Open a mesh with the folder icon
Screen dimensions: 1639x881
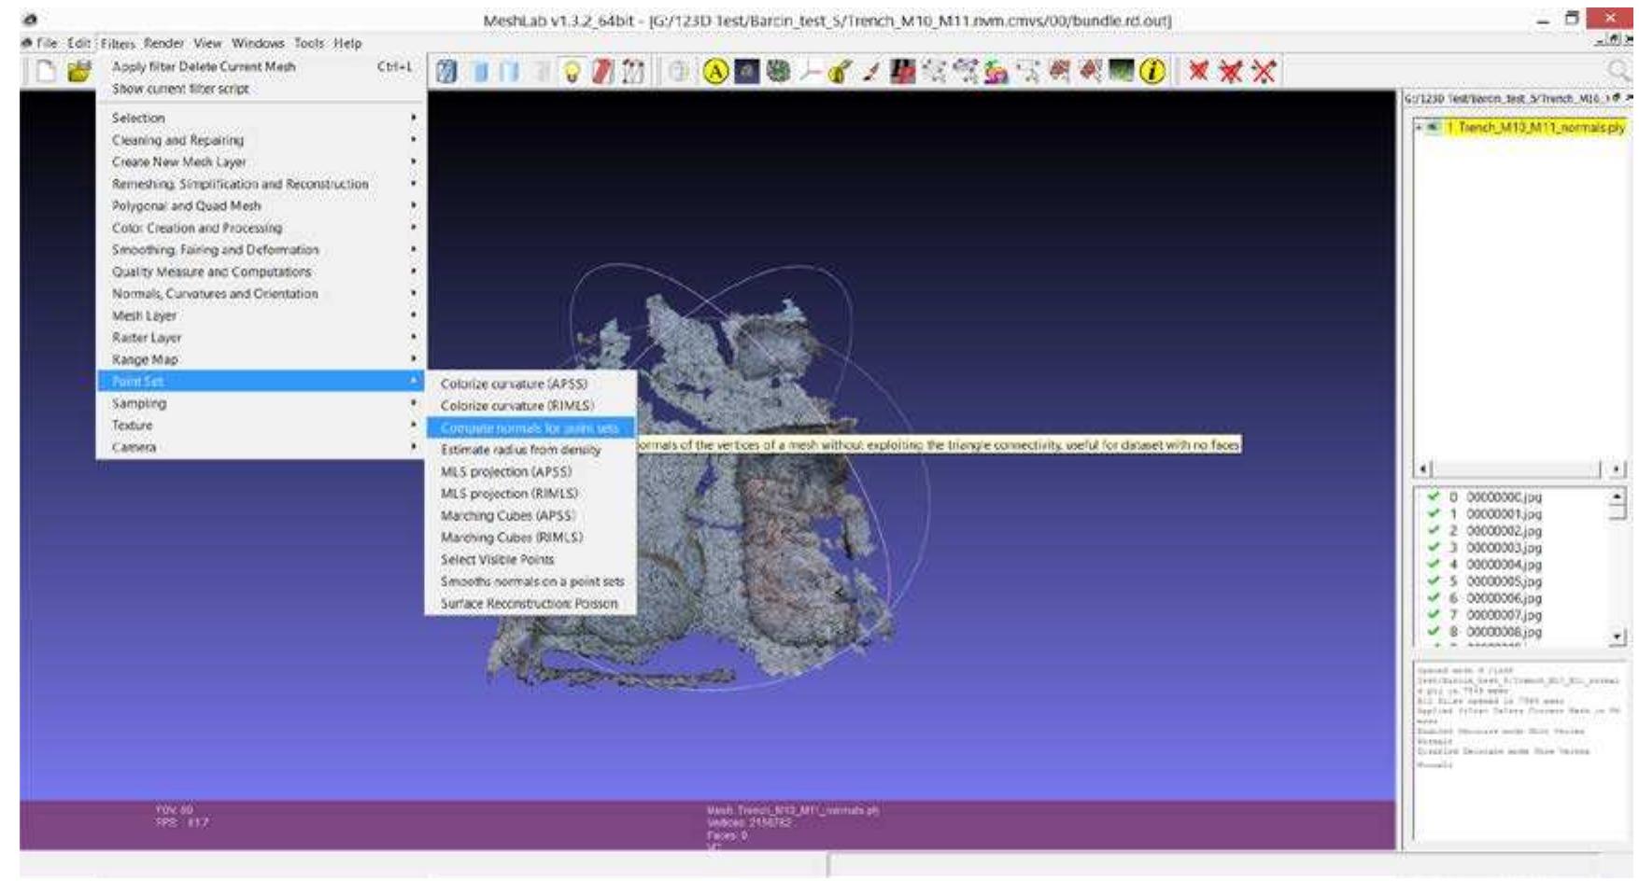(79, 72)
